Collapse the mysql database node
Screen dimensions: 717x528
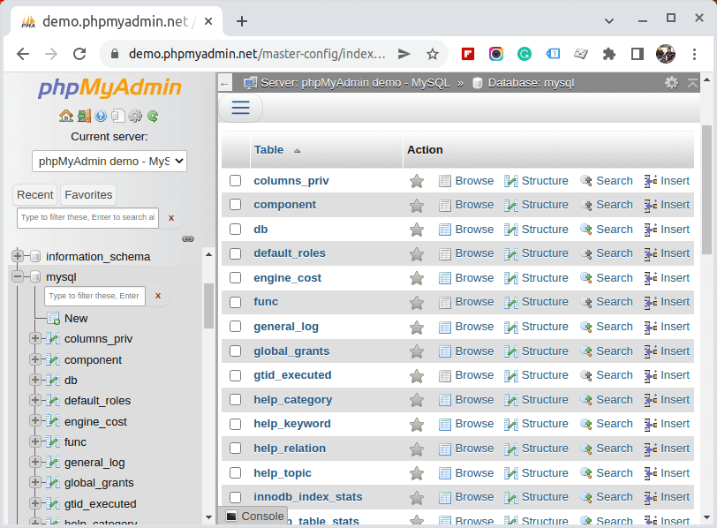18,276
